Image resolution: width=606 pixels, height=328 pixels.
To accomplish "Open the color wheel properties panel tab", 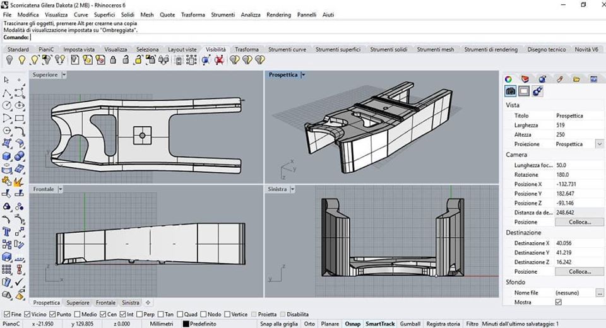I will click(x=508, y=79).
